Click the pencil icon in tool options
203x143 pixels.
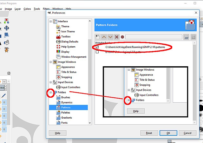click(3, 96)
